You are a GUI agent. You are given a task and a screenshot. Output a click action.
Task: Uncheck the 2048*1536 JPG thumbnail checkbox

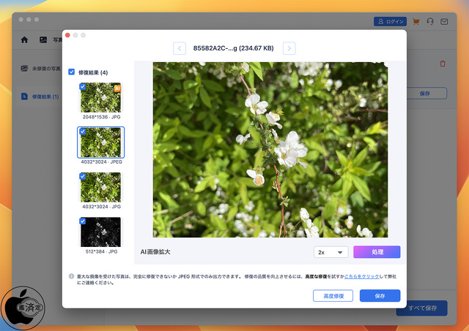tap(83, 86)
